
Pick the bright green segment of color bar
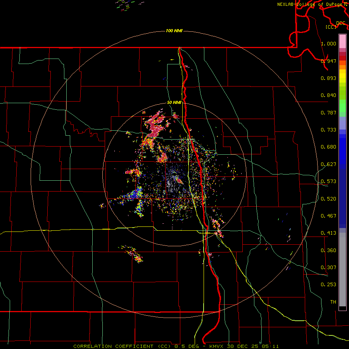(342, 106)
